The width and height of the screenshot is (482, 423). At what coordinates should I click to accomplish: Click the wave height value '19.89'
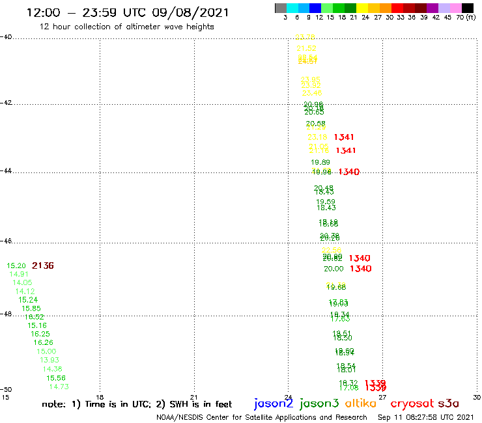coord(320,162)
